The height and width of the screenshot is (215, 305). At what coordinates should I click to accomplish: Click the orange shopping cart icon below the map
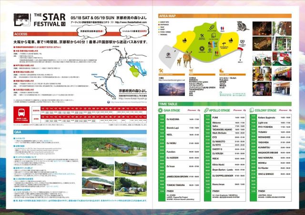[191, 71]
